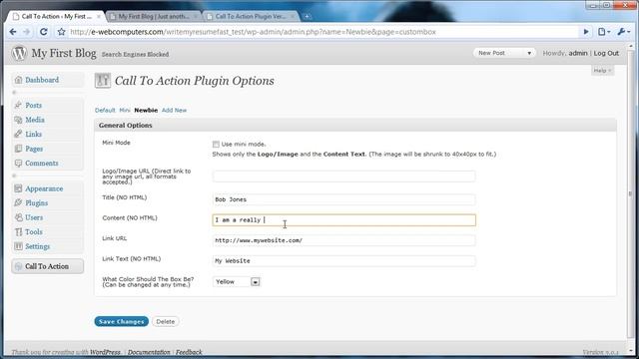Viewport: 639px width, 359px height.
Task: Click the browser address bar
Action: pyautogui.click(x=321, y=32)
